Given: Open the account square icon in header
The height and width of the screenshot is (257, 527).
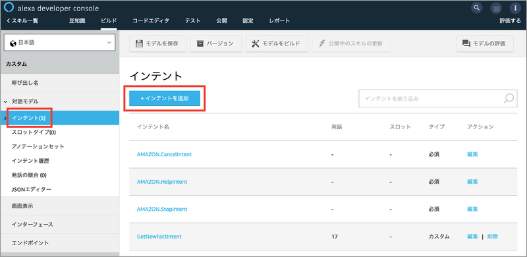Looking at the screenshot, I should pyautogui.click(x=497, y=8).
